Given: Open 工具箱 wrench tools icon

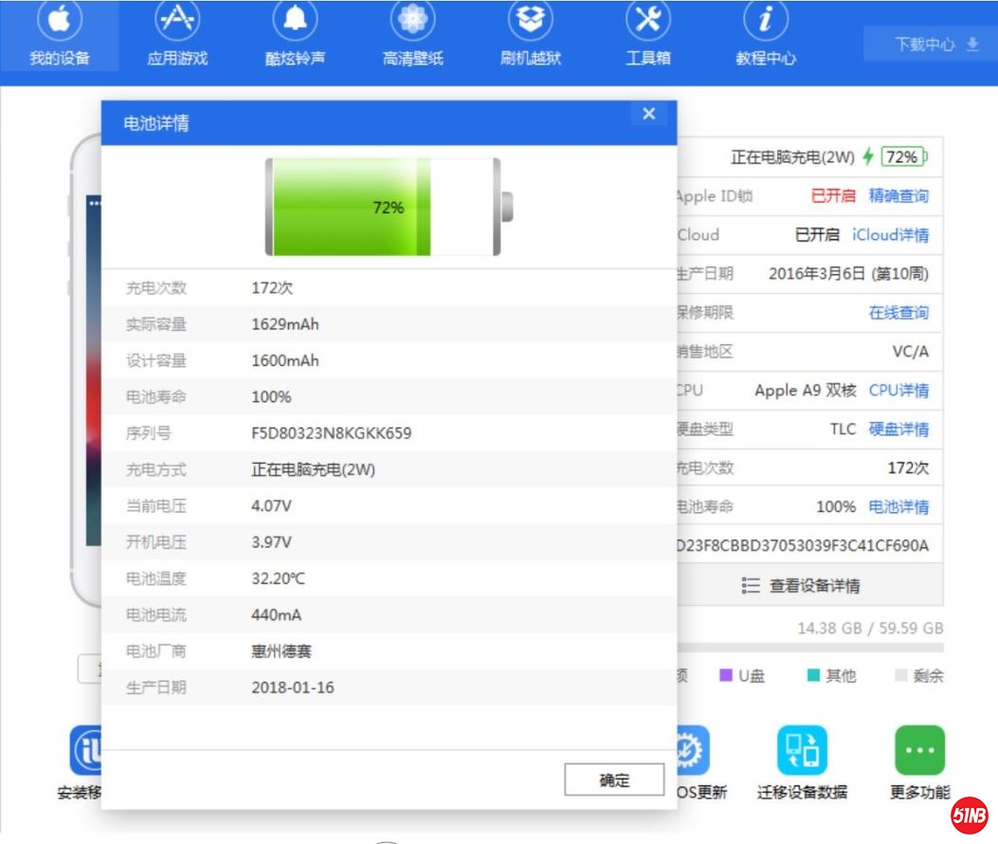Looking at the screenshot, I should pyautogui.click(x=648, y=21).
